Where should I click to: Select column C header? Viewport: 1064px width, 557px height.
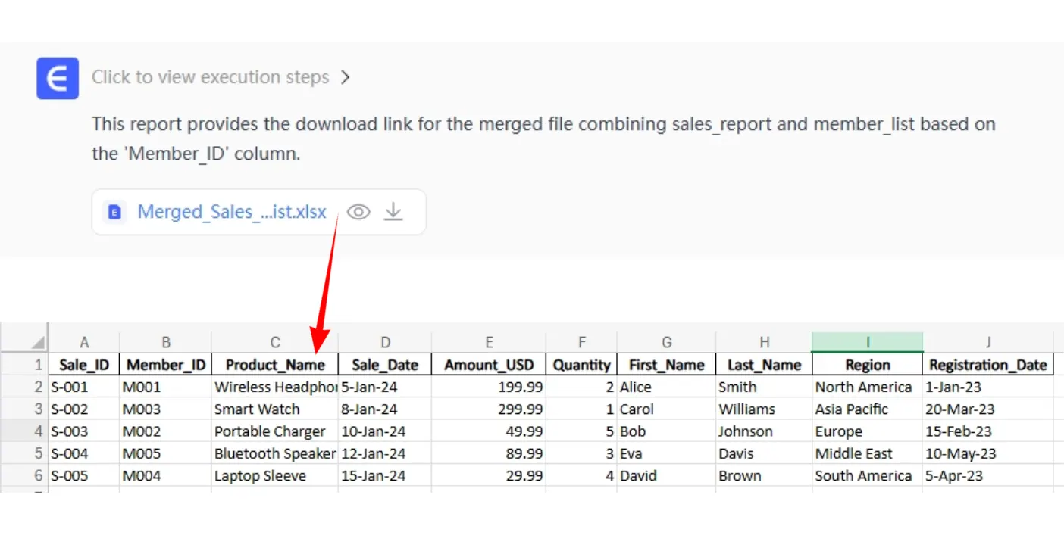click(274, 342)
